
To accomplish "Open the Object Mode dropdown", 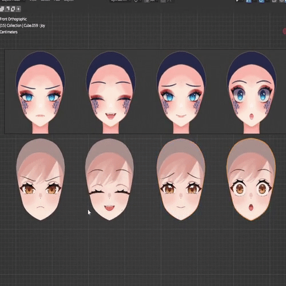I will 13,1.
